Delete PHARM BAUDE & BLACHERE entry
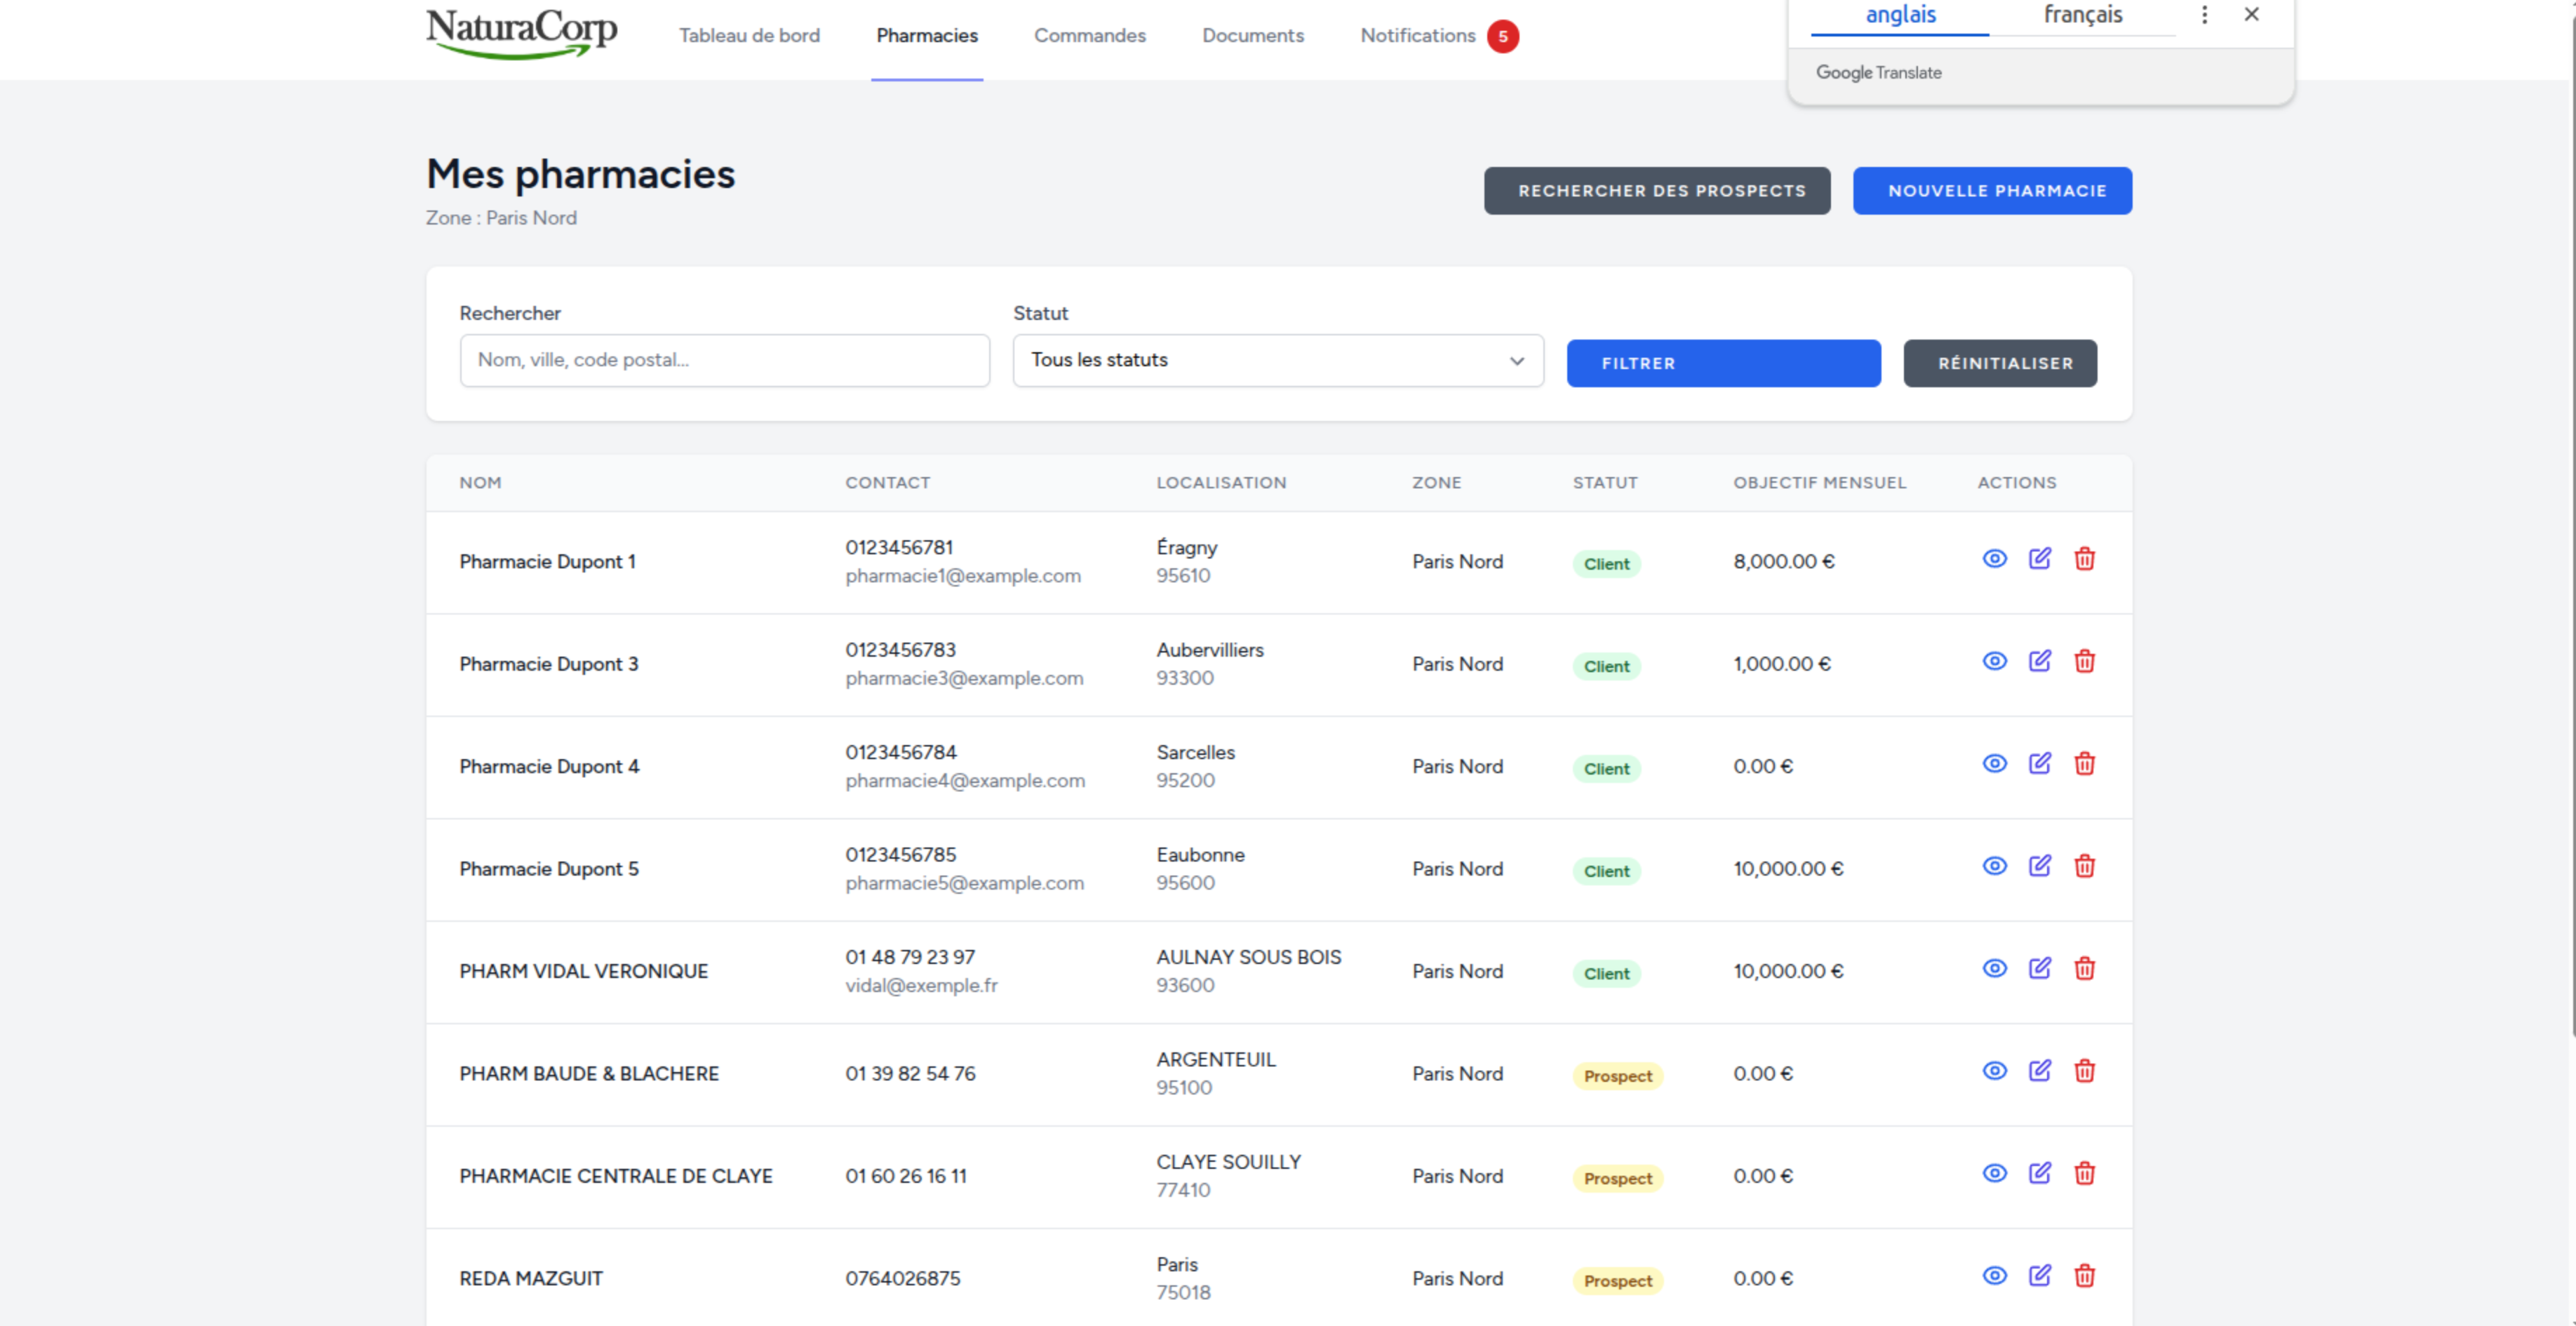Viewport: 2576px width, 1326px height. 2084,1071
